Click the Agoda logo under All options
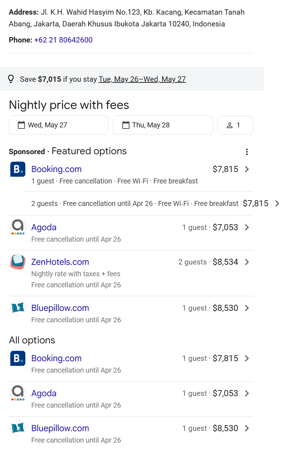Viewport: 286px width, 449px height. coord(17,393)
